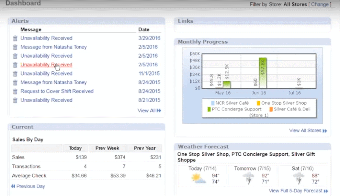Click the Monthly Progress panel header
The width and height of the screenshot is (340, 196).
252,42
